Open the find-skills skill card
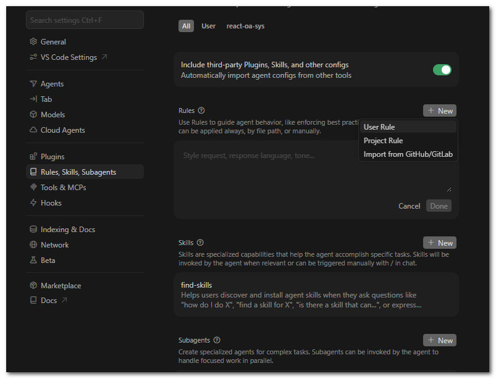The height and width of the screenshot is (379, 496). coord(316,294)
